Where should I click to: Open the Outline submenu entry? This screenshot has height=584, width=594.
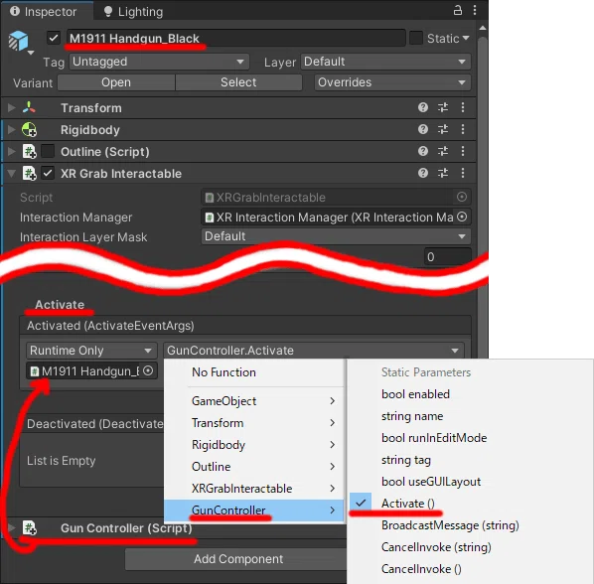coord(254,466)
